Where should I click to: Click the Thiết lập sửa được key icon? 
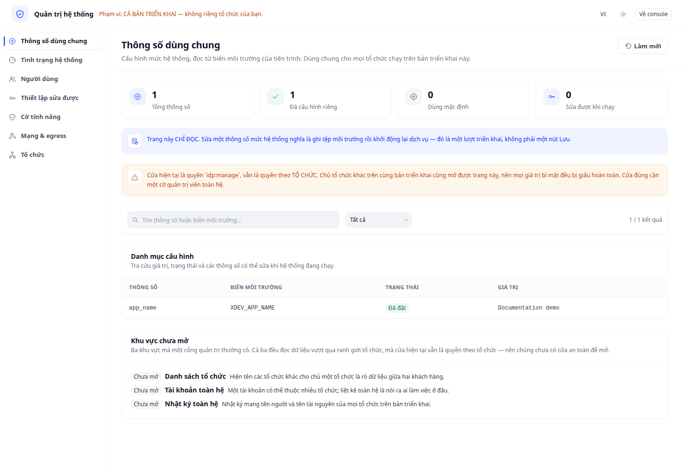pos(12,98)
